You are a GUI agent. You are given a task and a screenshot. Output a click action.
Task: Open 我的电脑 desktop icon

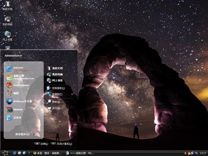7,21
